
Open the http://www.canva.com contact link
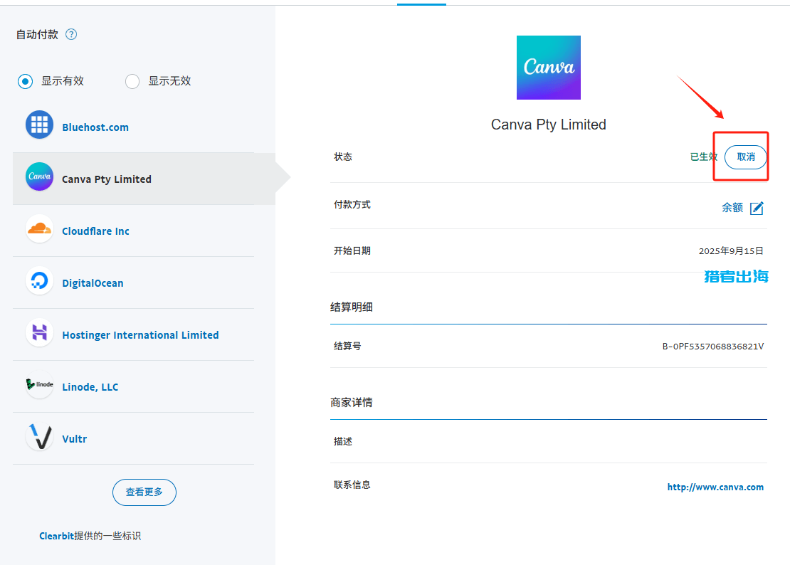coord(715,487)
